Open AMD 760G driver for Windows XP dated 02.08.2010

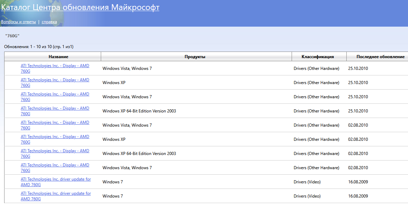[55, 139]
